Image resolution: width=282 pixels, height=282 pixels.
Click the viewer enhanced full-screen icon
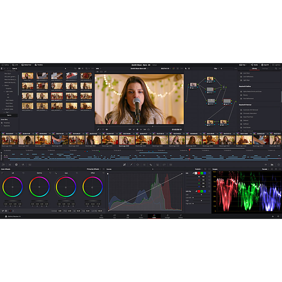pyautogui.click(x=178, y=69)
